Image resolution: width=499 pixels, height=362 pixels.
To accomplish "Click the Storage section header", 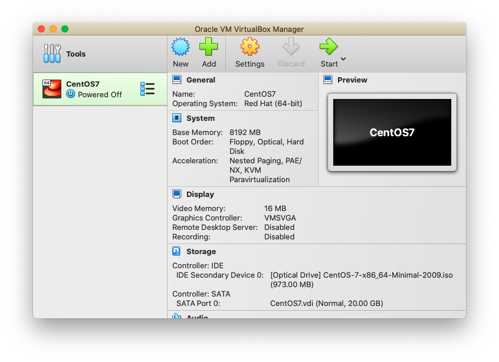I will pos(201,252).
